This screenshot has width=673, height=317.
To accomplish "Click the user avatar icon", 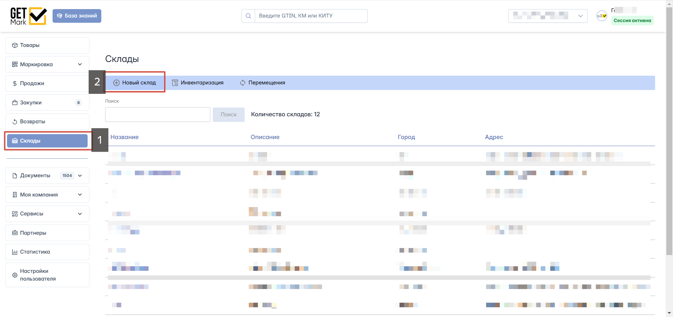I will click(x=602, y=16).
